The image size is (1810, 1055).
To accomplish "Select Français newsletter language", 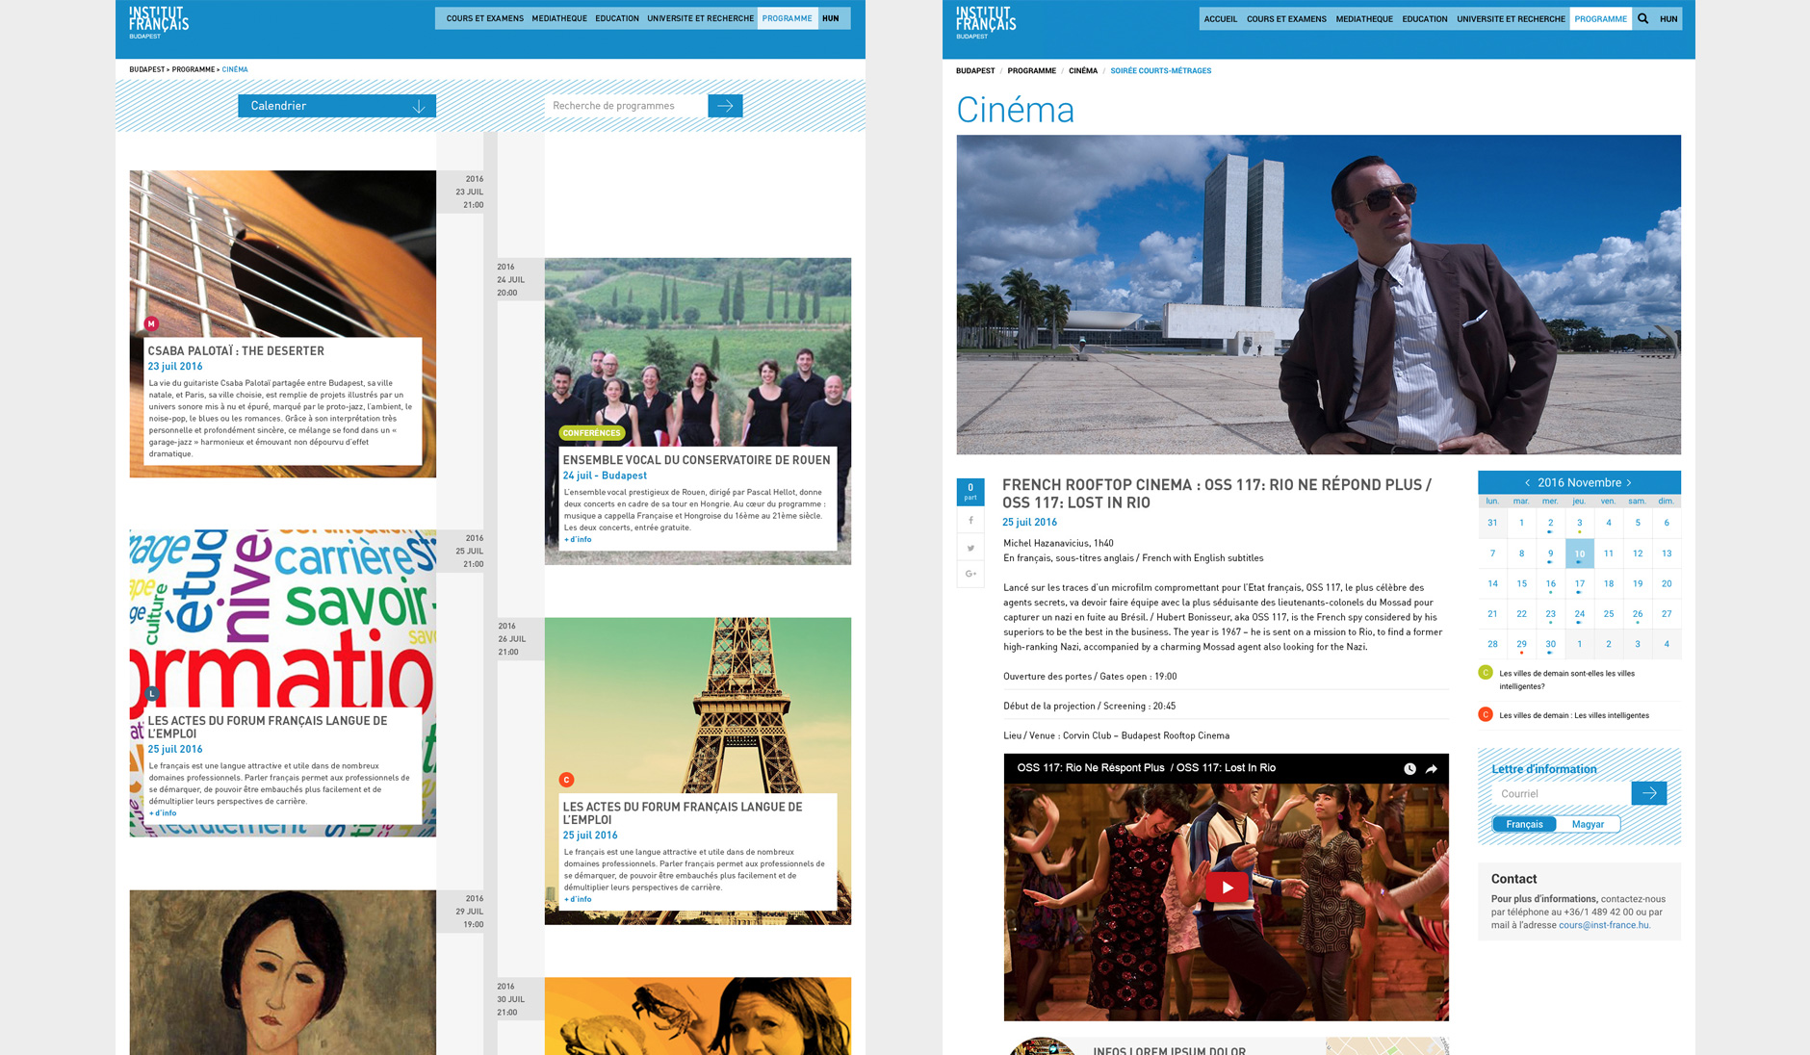I will click(1524, 824).
